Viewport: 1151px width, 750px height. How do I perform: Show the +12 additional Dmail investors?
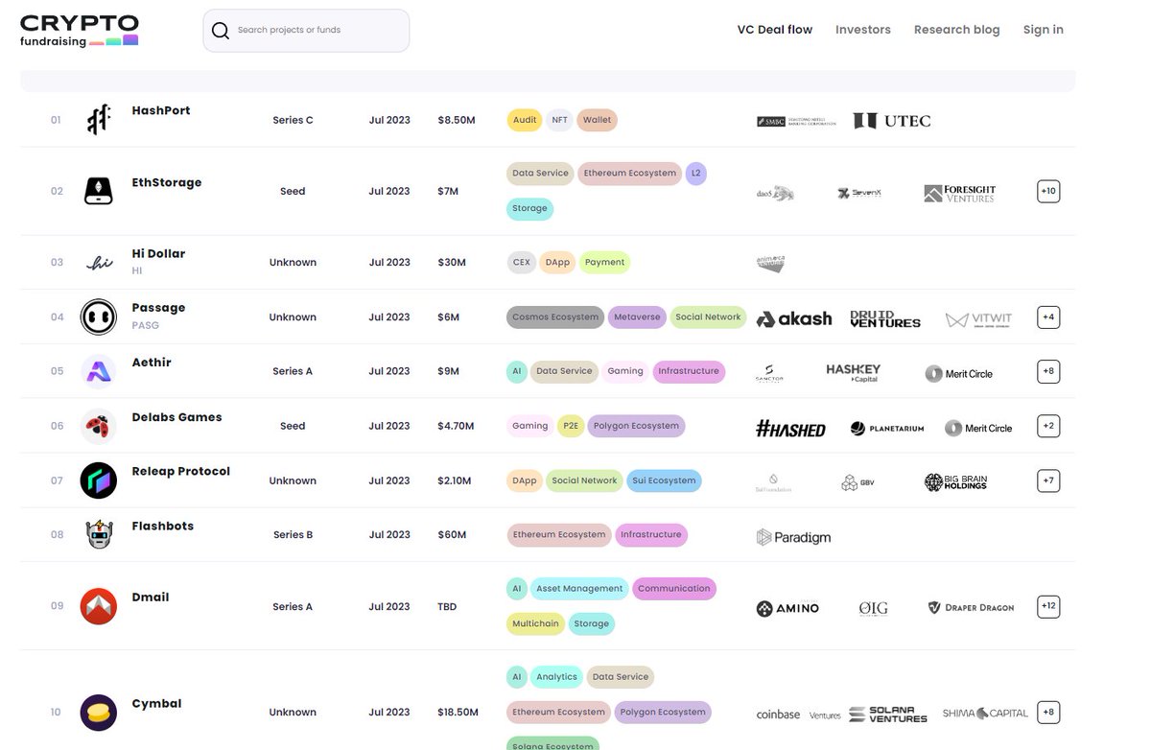pyautogui.click(x=1047, y=605)
